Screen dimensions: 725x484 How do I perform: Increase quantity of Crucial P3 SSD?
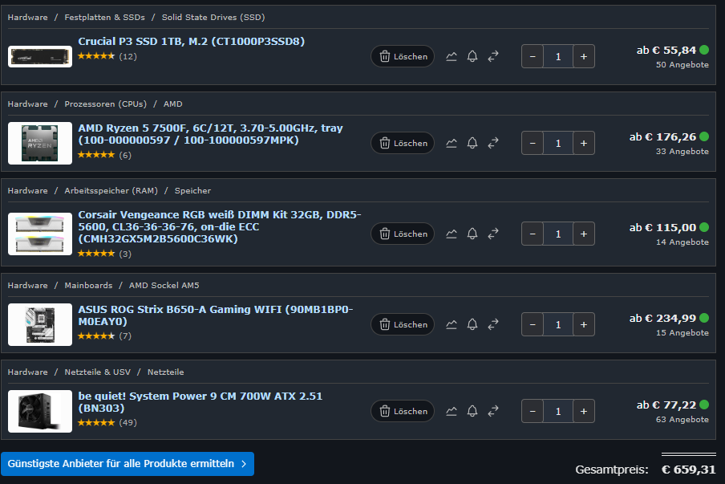tap(584, 56)
